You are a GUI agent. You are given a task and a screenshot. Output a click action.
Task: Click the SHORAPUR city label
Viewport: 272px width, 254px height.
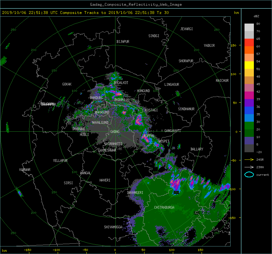click(186, 61)
